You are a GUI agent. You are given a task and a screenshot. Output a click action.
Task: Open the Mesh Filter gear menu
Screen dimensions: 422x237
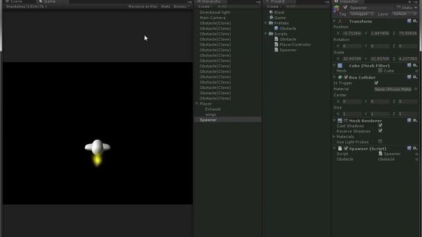[x=415, y=65]
